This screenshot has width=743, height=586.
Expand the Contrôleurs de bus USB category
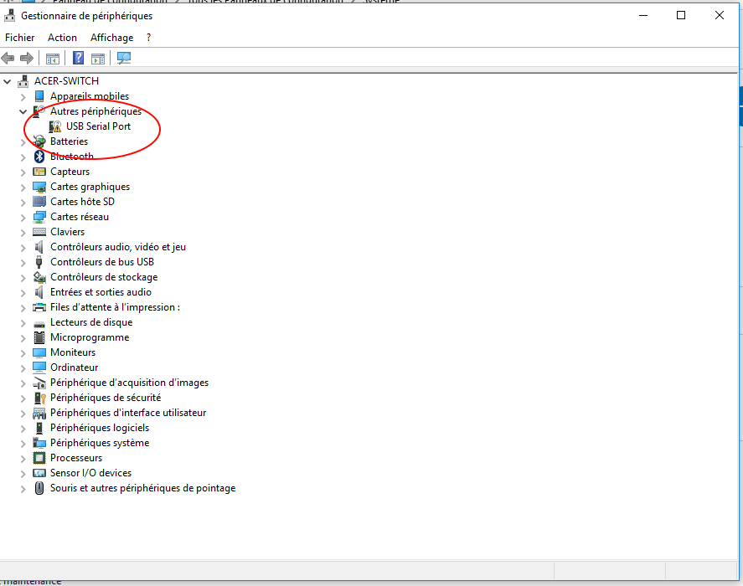pyautogui.click(x=23, y=262)
